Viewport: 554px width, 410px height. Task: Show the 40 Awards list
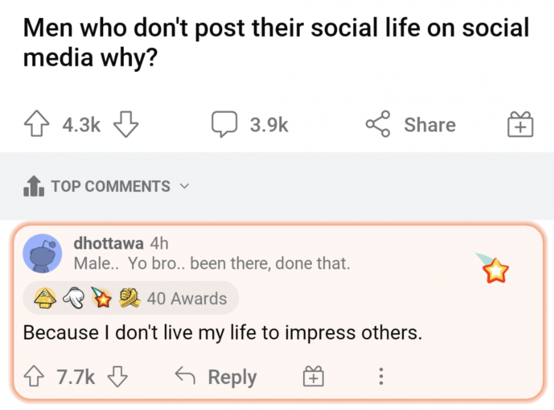point(186,299)
